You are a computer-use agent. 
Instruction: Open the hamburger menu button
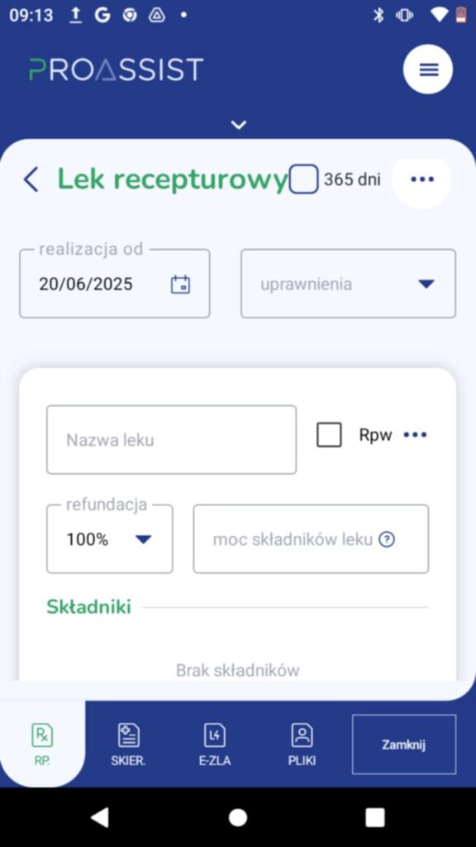click(x=428, y=69)
